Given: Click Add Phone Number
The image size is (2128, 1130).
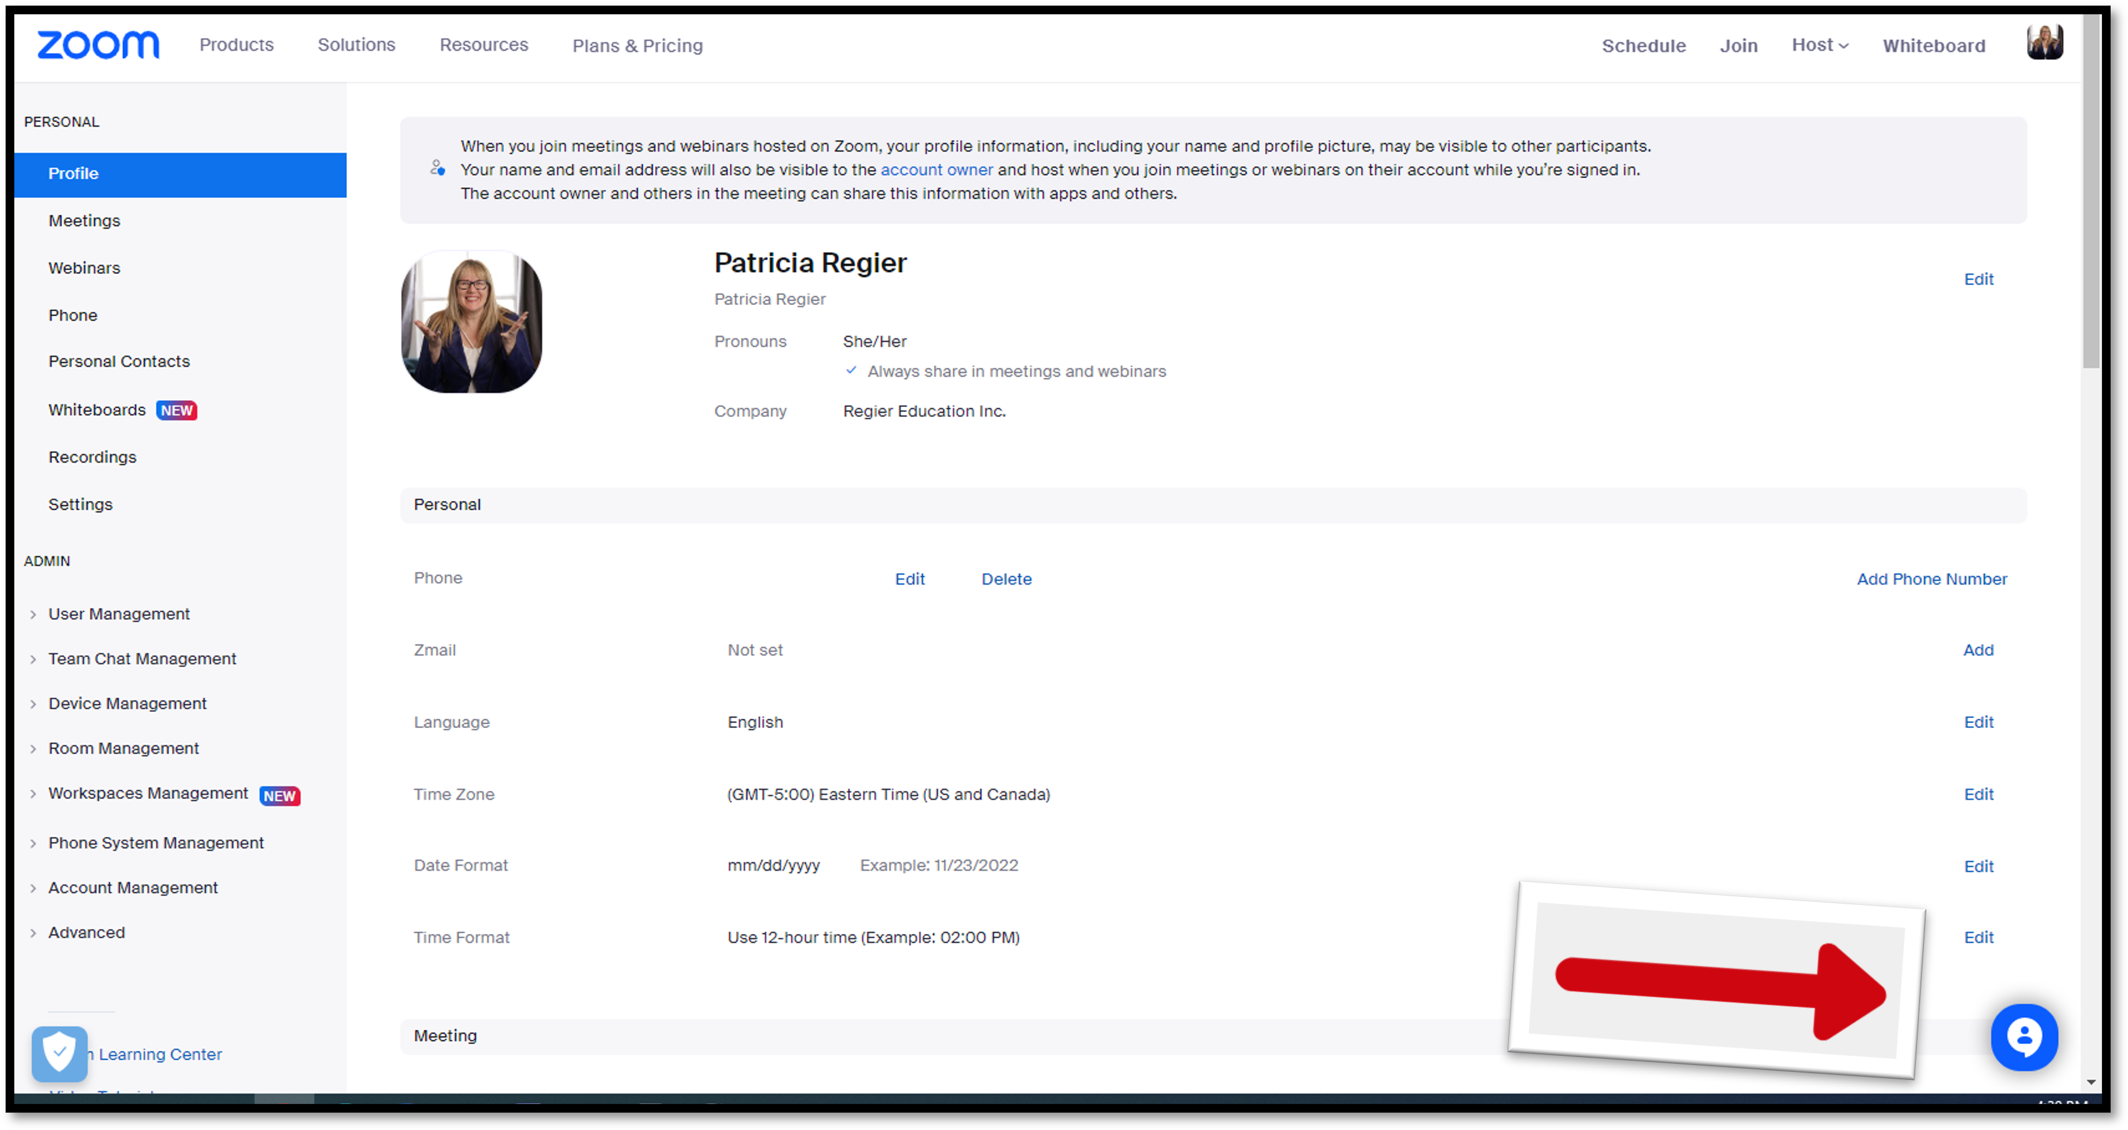Looking at the screenshot, I should (1931, 579).
